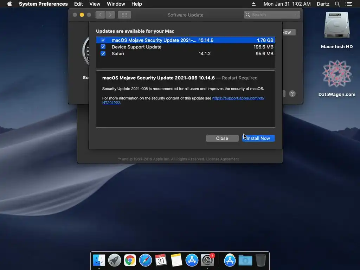Open the Window menu

tap(116, 4)
